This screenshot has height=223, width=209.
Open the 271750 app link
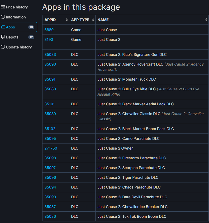(x=51, y=148)
